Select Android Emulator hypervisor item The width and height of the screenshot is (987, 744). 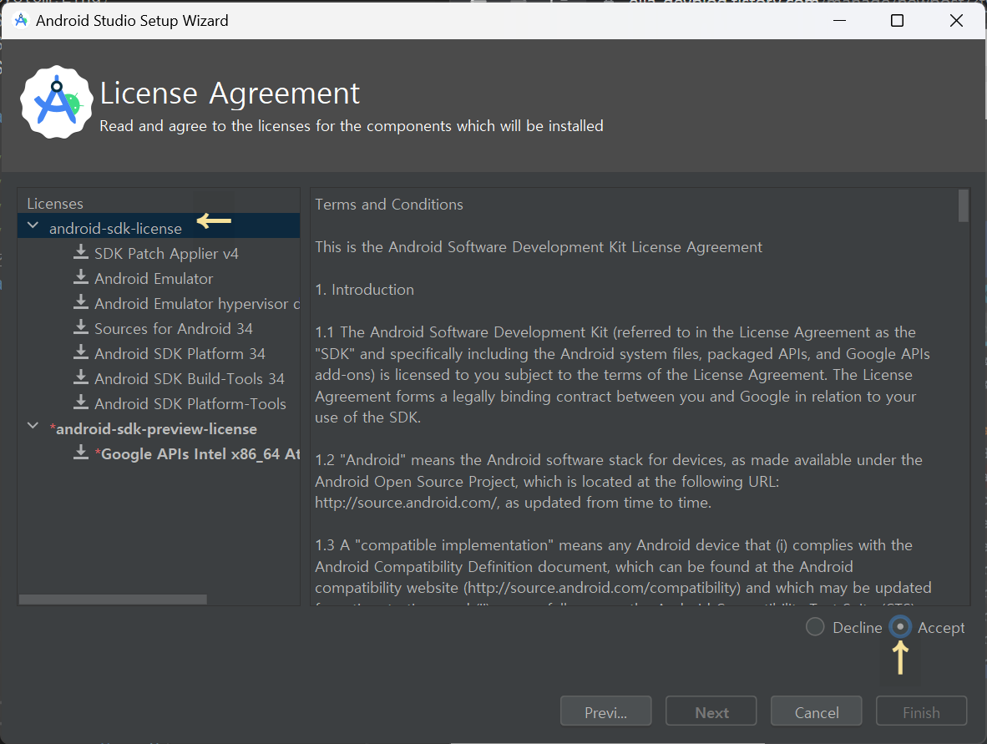coord(197,304)
